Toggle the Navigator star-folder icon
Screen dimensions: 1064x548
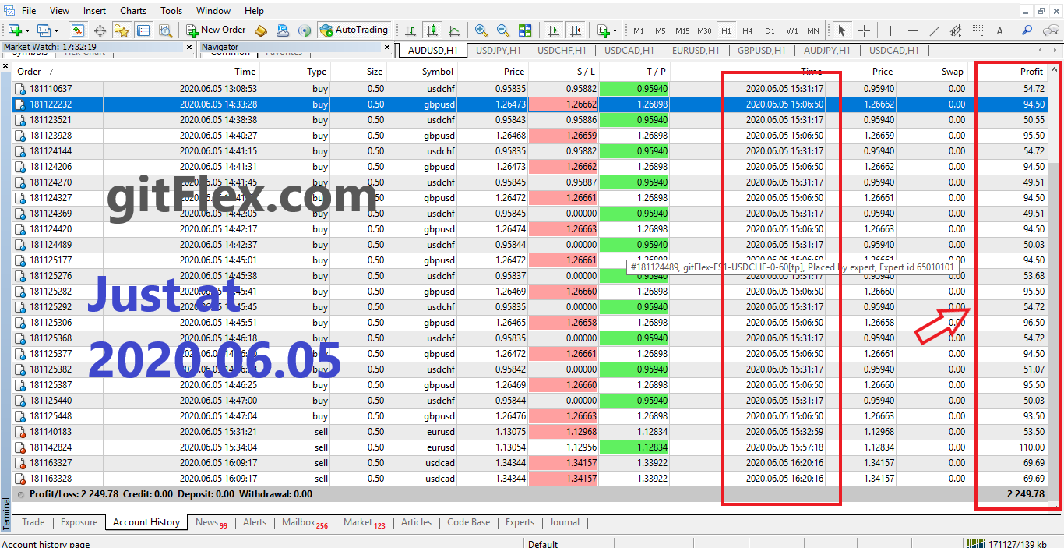click(121, 30)
